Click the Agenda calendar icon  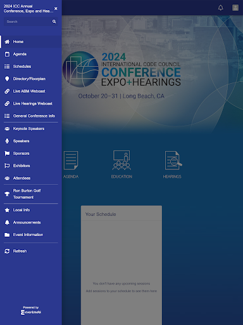tap(7, 54)
